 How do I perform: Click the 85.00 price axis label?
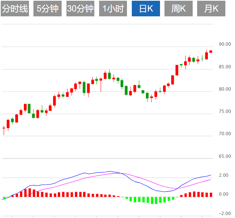pos(225,67)
